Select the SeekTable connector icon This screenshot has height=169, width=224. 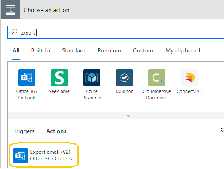pos(59,78)
